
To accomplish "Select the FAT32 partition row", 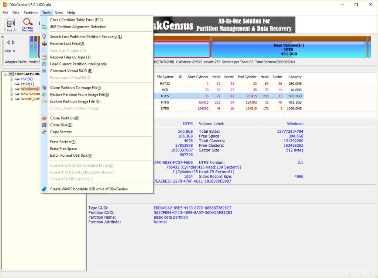I will [228, 84].
